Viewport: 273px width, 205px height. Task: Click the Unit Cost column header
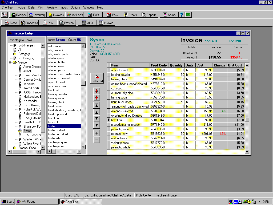[x=236, y=65]
